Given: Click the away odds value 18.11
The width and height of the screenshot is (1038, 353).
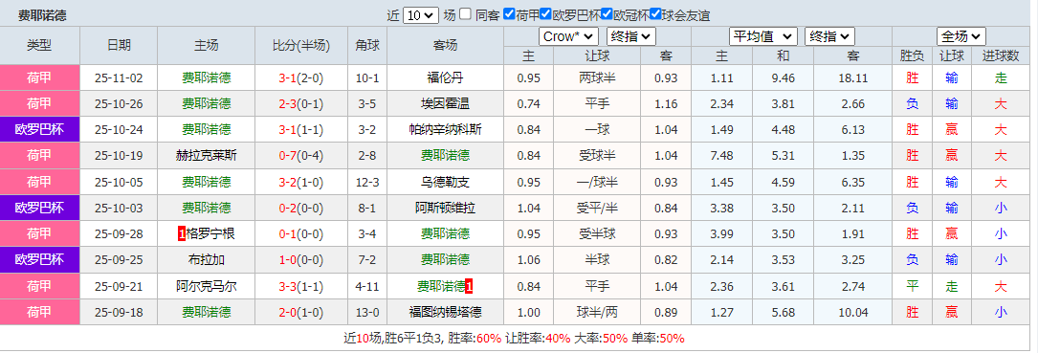Looking at the screenshot, I should (x=852, y=78).
